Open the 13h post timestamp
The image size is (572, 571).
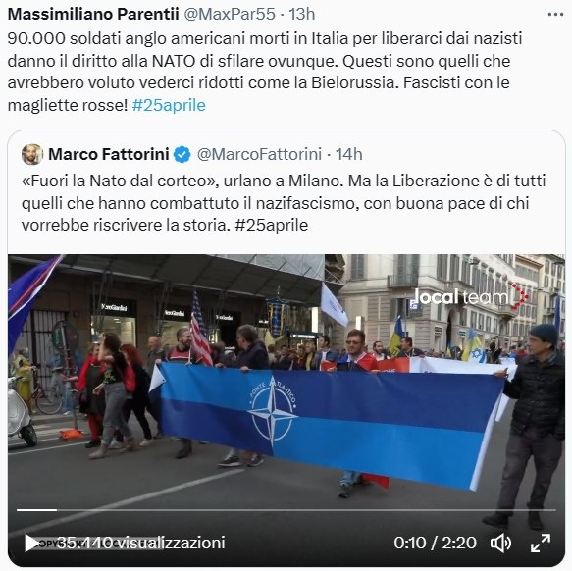pos(302,15)
